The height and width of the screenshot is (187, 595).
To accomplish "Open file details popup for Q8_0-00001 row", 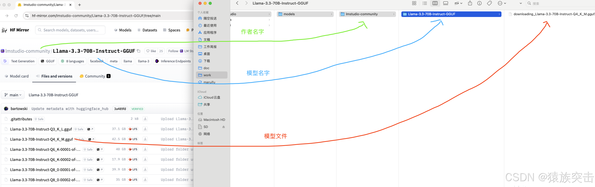I will (100, 170).
